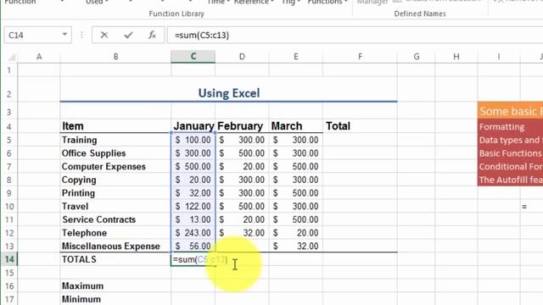Select column I header
This screenshot has width=543, height=305.
coord(499,57)
